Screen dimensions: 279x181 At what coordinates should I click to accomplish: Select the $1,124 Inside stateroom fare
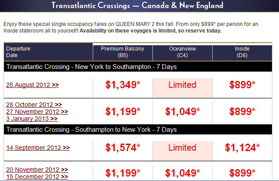pyautogui.click(x=242, y=148)
